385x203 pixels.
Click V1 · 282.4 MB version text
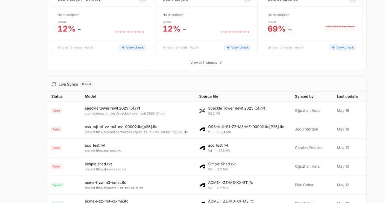[x=220, y=132]
